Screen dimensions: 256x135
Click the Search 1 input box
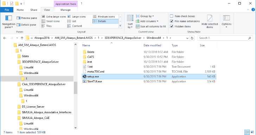pyautogui.click(x=225, y=38)
